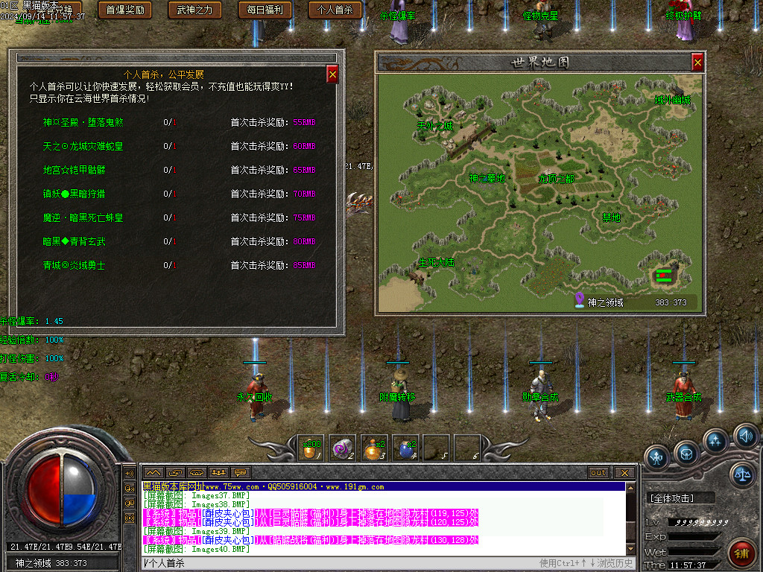Use the orange potion in slot 3
This screenshot has height=572, width=763.
(373, 448)
